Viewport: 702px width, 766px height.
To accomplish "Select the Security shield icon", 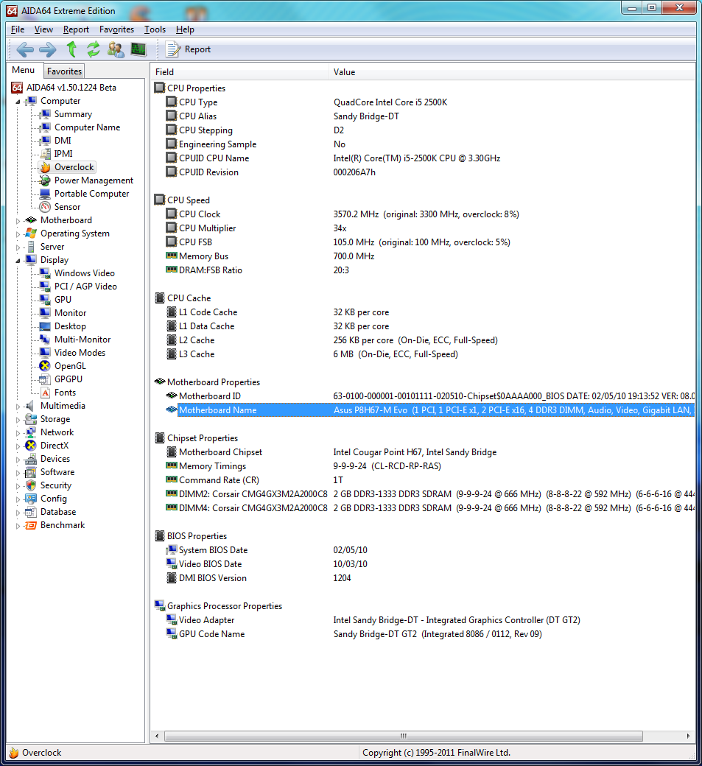I will click(x=31, y=485).
